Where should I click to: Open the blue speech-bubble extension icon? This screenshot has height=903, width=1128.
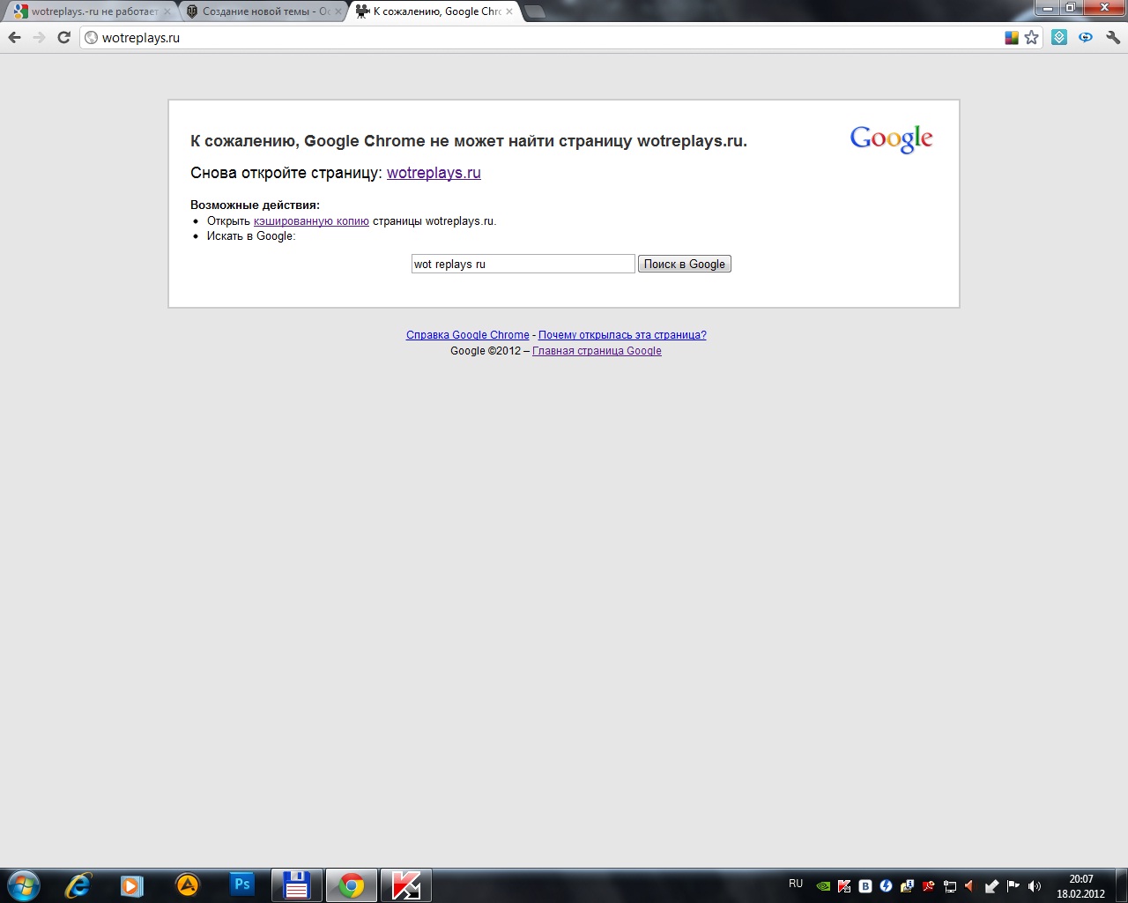(x=1086, y=37)
